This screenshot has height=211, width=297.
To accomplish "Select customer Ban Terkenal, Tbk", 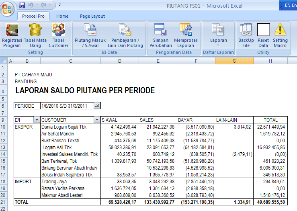I will [x=59, y=161].
